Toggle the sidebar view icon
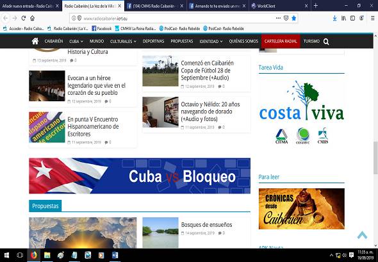Viewport: 378px width, 262px height. point(352,18)
